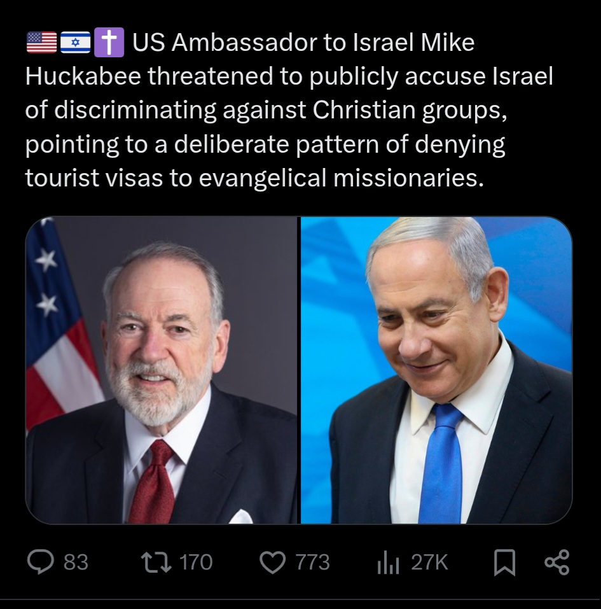Image resolution: width=601 pixels, height=609 pixels.
Task: Click the Israel flag emoji in the tweet
Action: 75,43
